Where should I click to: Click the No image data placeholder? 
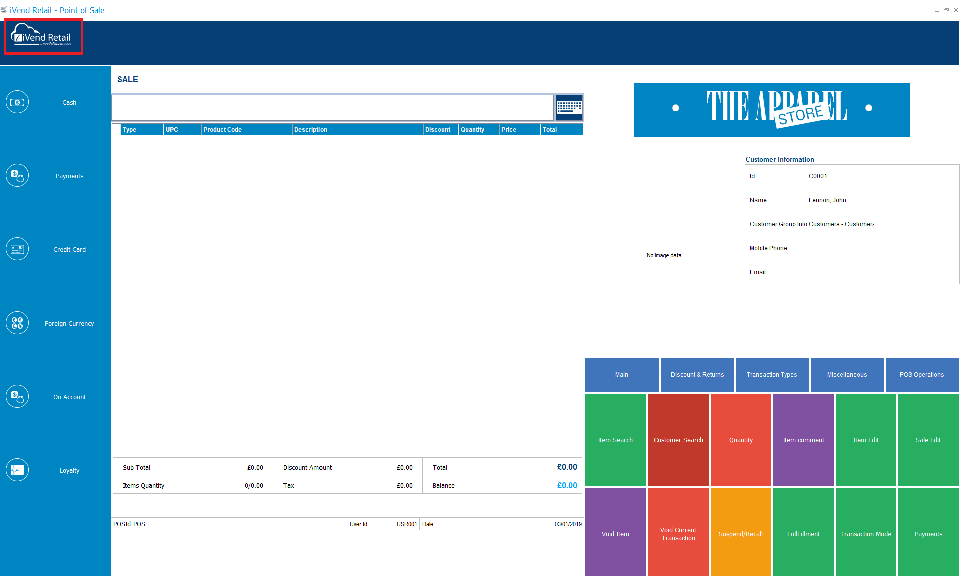(664, 255)
